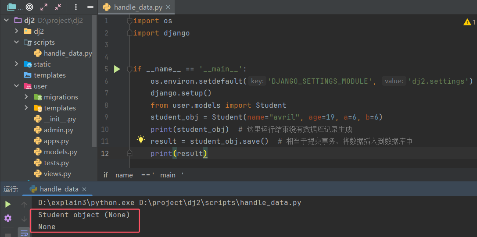
Task: Click the user folder icon
Action: click(x=28, y=86)
